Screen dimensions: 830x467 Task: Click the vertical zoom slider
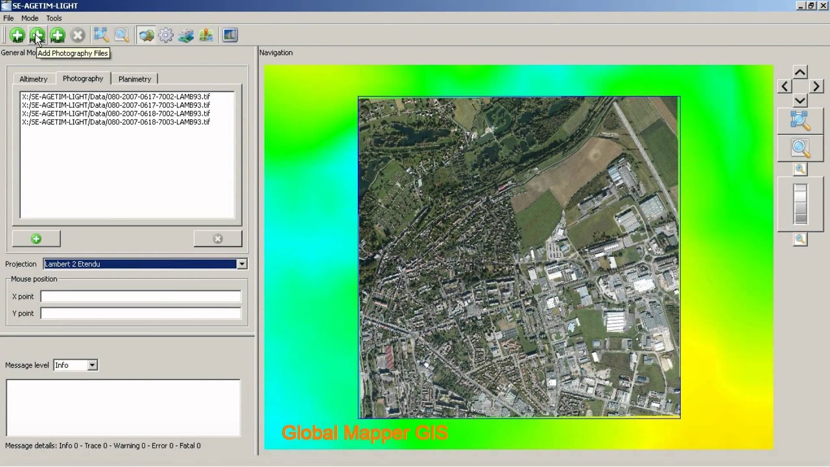(x=800, y=204)
